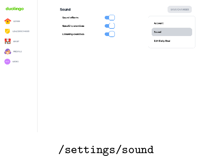Open the Account settings tab

pyautogui.click(x=172, y=23)
